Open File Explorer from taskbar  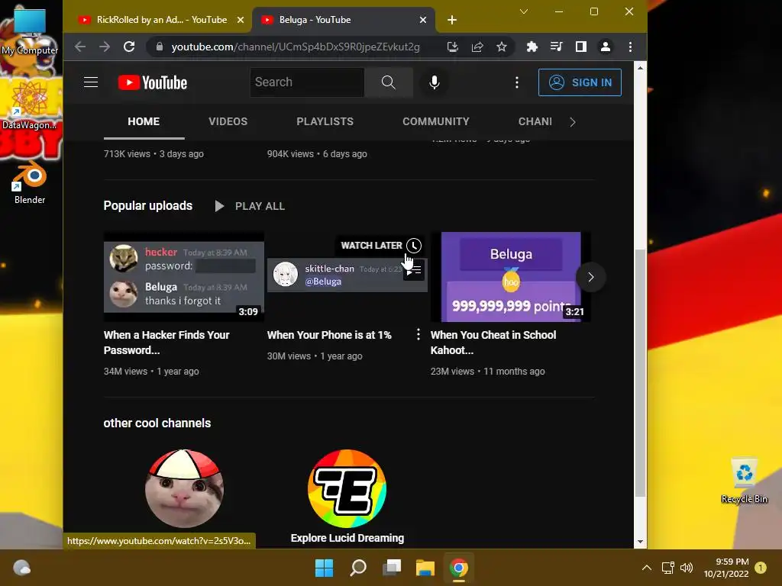tap(425, 568)
